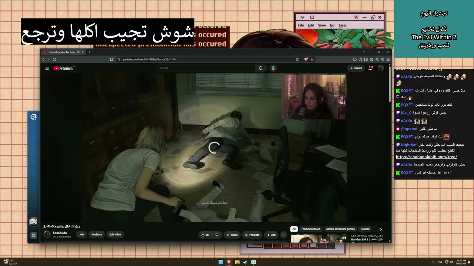Viewport: 474px width, 266px height.
Task: Promote the video
Action: (x=252, y=235)
